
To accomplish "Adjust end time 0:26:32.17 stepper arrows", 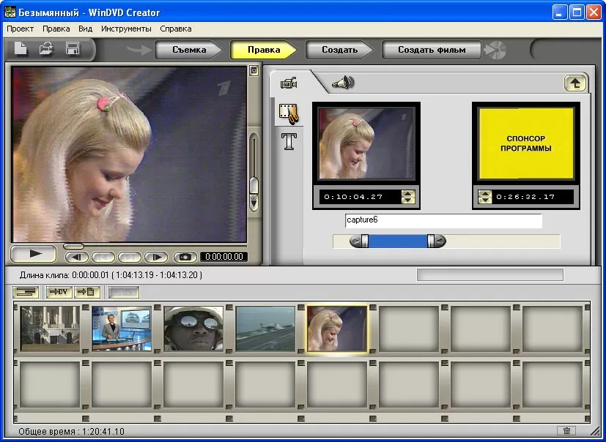I will click(x=484, y=197).
